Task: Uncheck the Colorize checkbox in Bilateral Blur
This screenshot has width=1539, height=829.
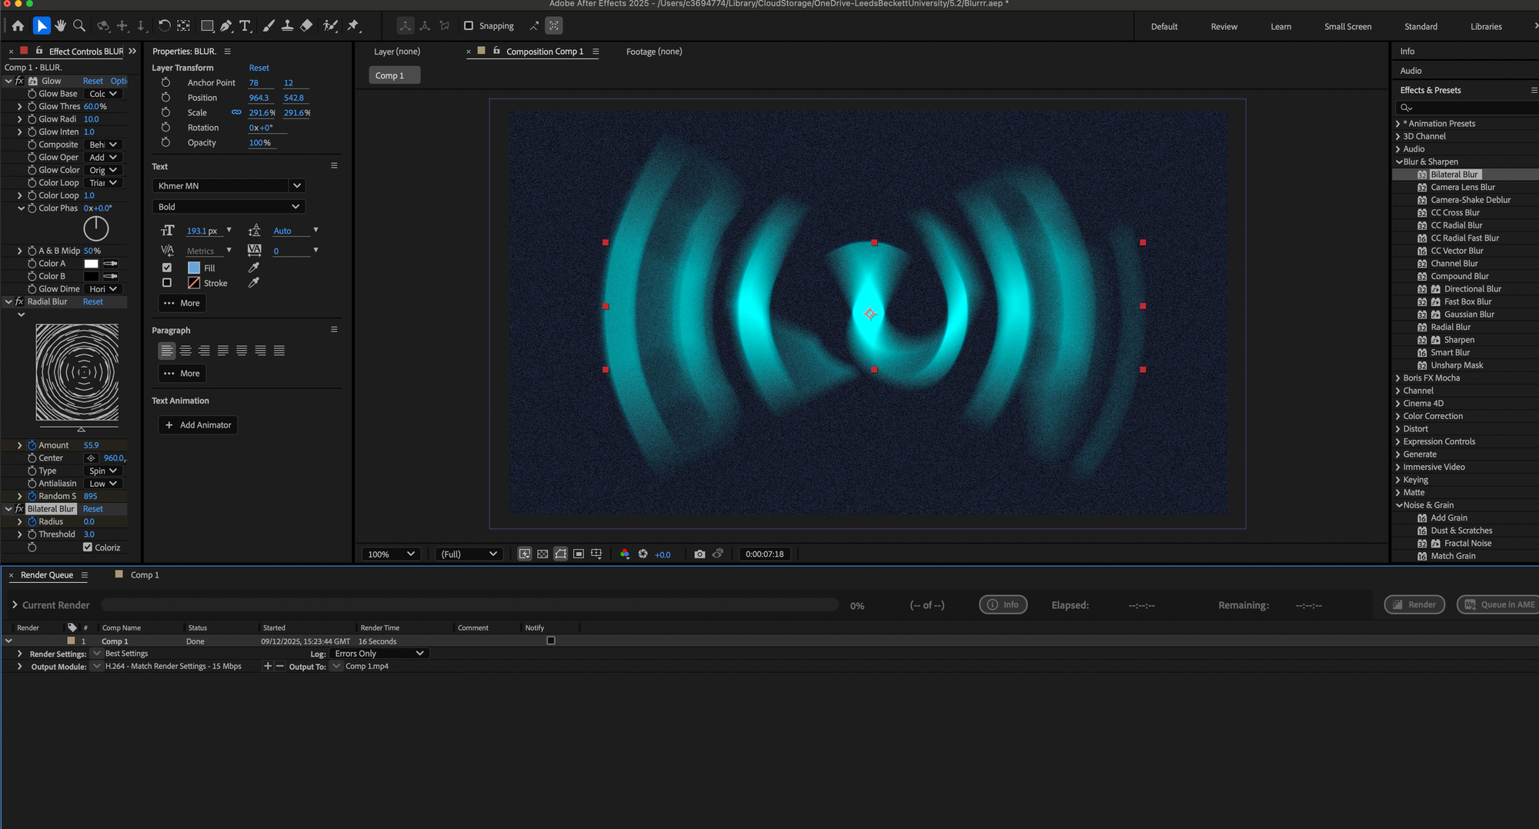Action: coord(88,548)
